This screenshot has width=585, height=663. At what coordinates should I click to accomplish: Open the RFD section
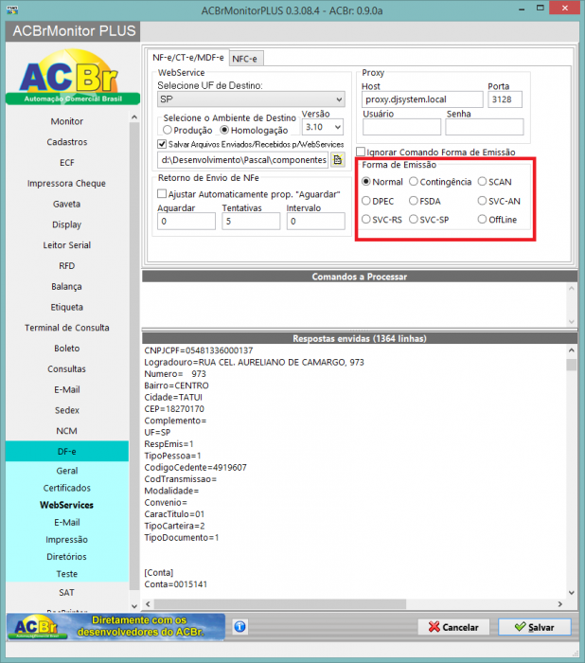(67, 266)
